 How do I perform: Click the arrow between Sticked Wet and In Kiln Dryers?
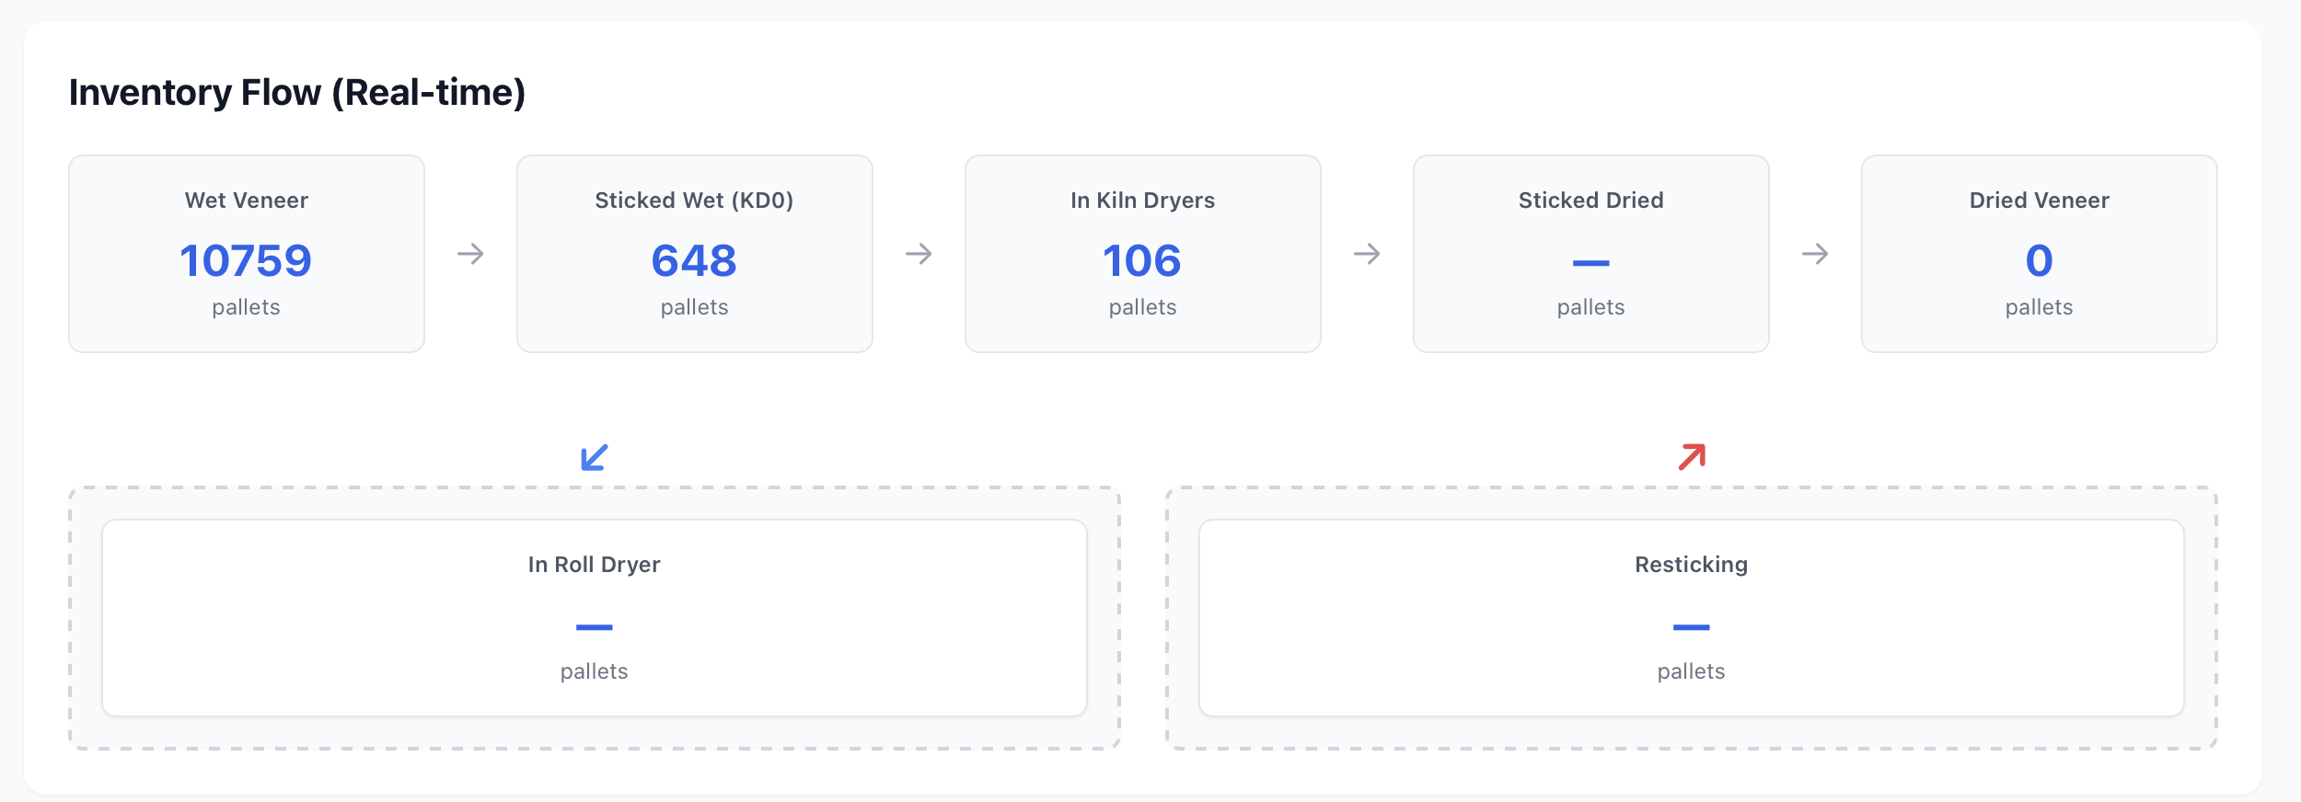(x=919, y=254)
